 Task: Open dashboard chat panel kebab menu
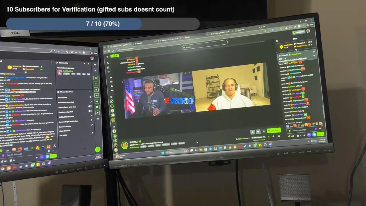[52, 62]
